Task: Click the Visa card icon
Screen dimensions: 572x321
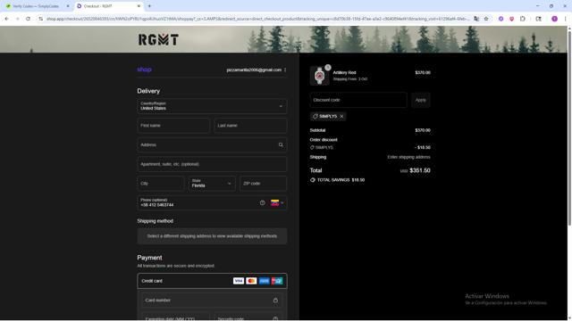Action: (x=239, y=281)
